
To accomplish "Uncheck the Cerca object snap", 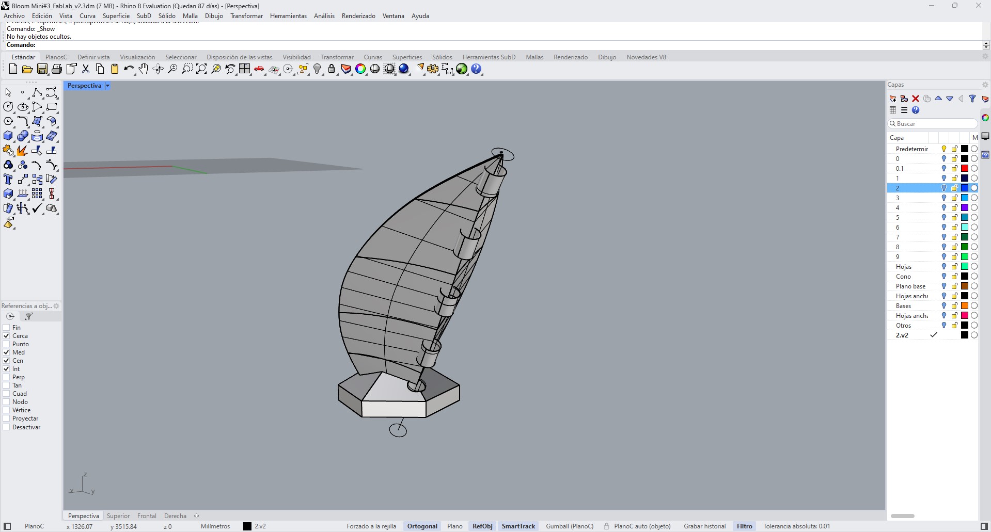I will click(7, 336).
